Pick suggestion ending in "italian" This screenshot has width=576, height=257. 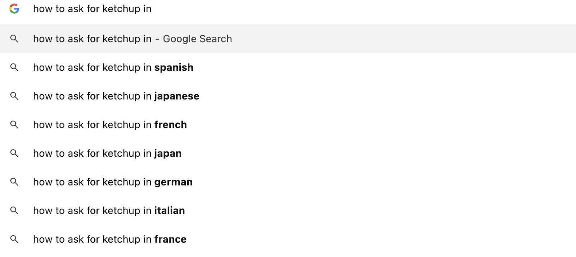[109, 211]
